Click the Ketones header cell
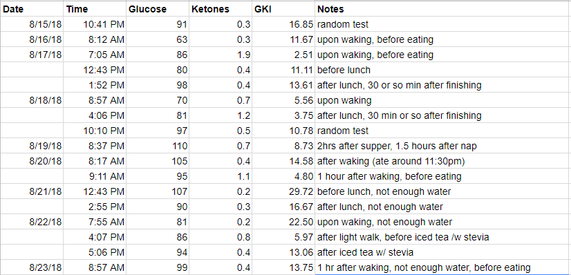This screenshot has height=275, width=571. tap(221, 9)
